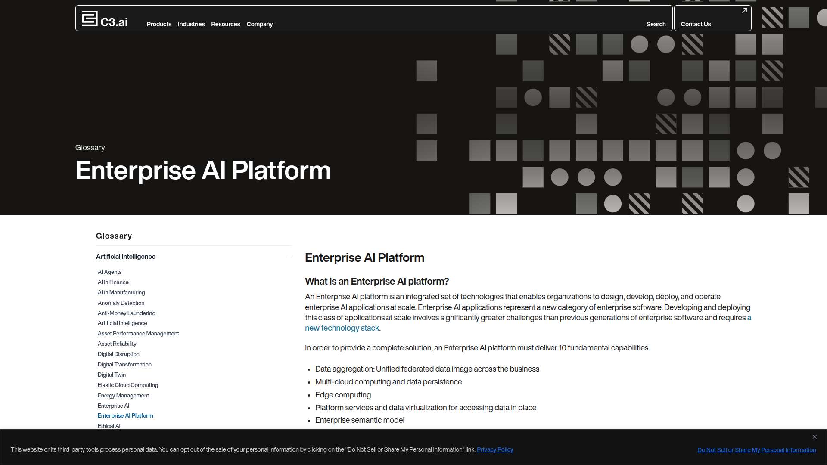The image size is (827, 465).
Task: Select highlighted Enterprise AI Platform sidebar entry
Action: coord(125,415)
